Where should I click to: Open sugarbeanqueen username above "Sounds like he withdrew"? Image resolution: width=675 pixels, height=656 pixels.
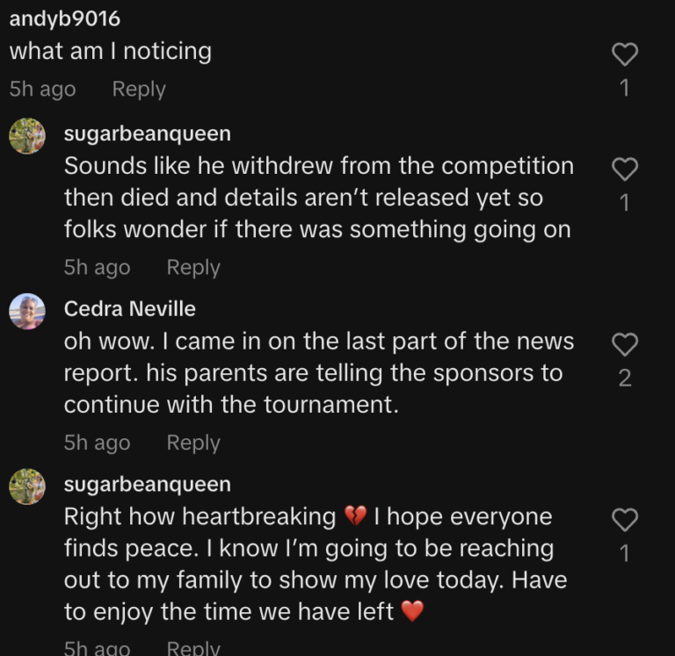point(148,133)
